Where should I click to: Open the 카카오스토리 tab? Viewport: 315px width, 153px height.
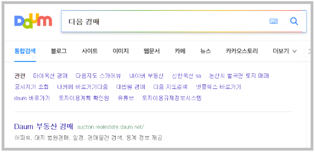[242, 51]
